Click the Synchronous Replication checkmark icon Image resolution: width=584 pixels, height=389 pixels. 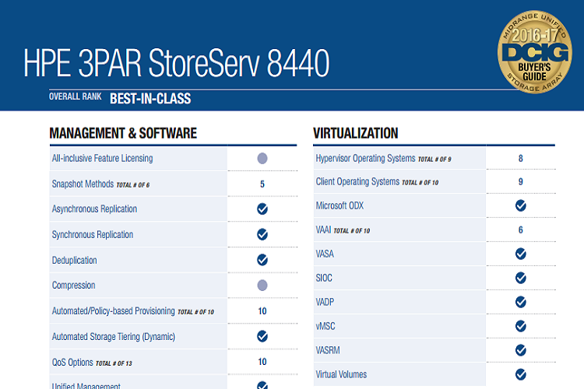[x=262, y=234]
